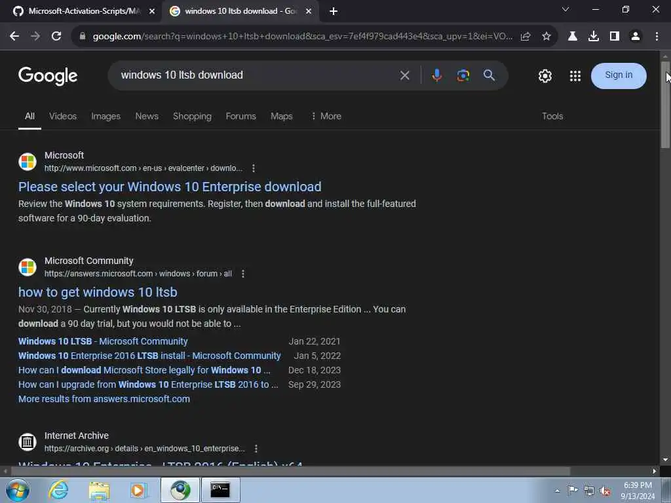671x503 pixels.
Task: Open the 'how to get windows 10 ltsb' result
Action: (x=98, y=293)
